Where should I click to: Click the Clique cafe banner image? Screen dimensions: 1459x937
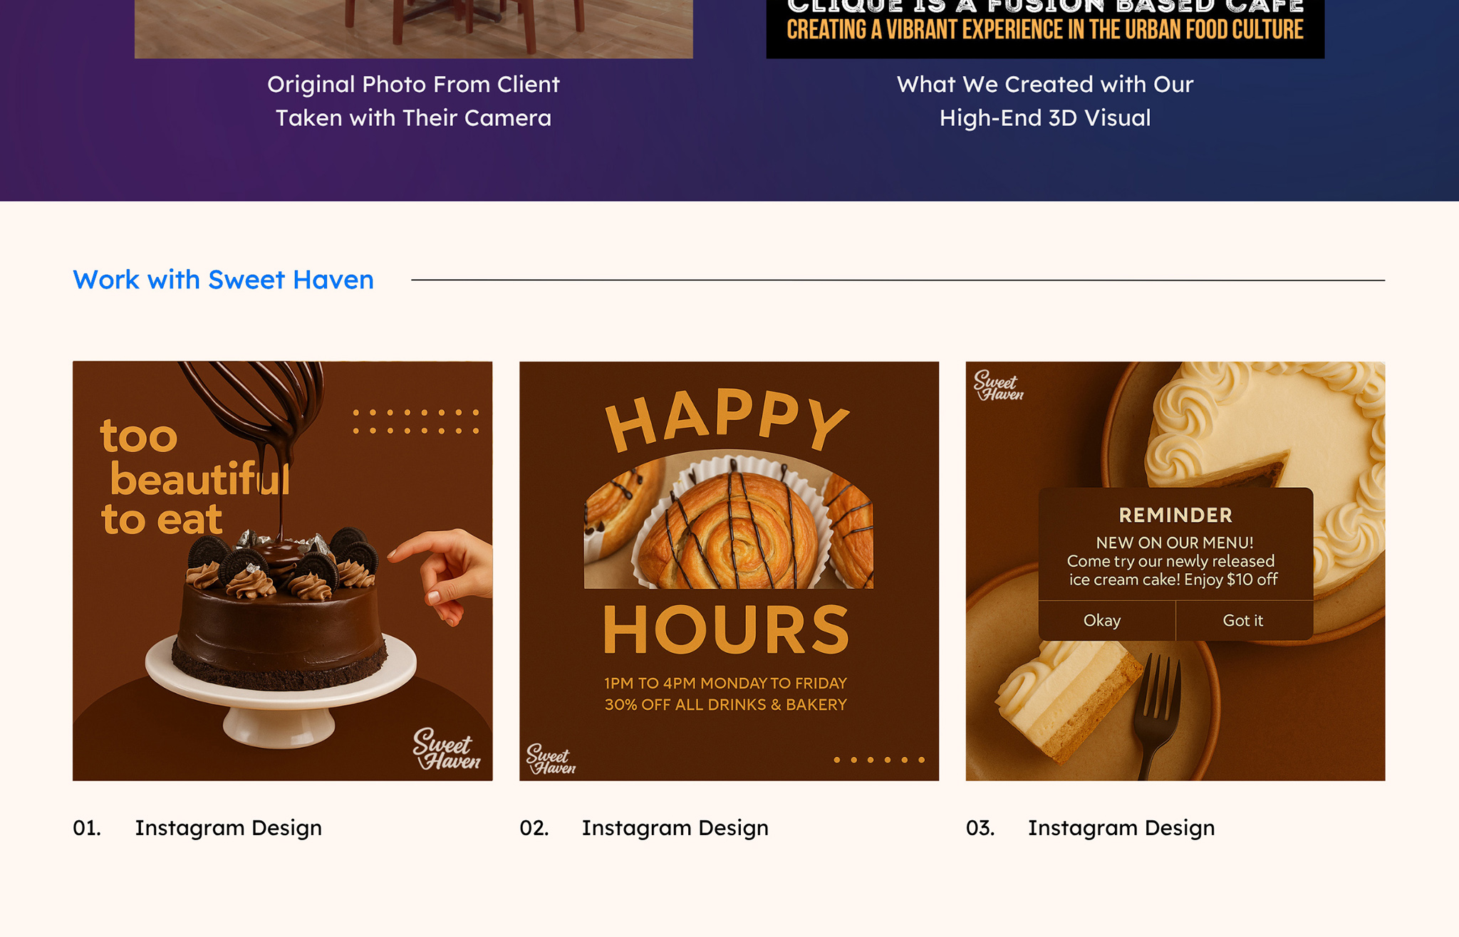click(x=1044, y=27)
